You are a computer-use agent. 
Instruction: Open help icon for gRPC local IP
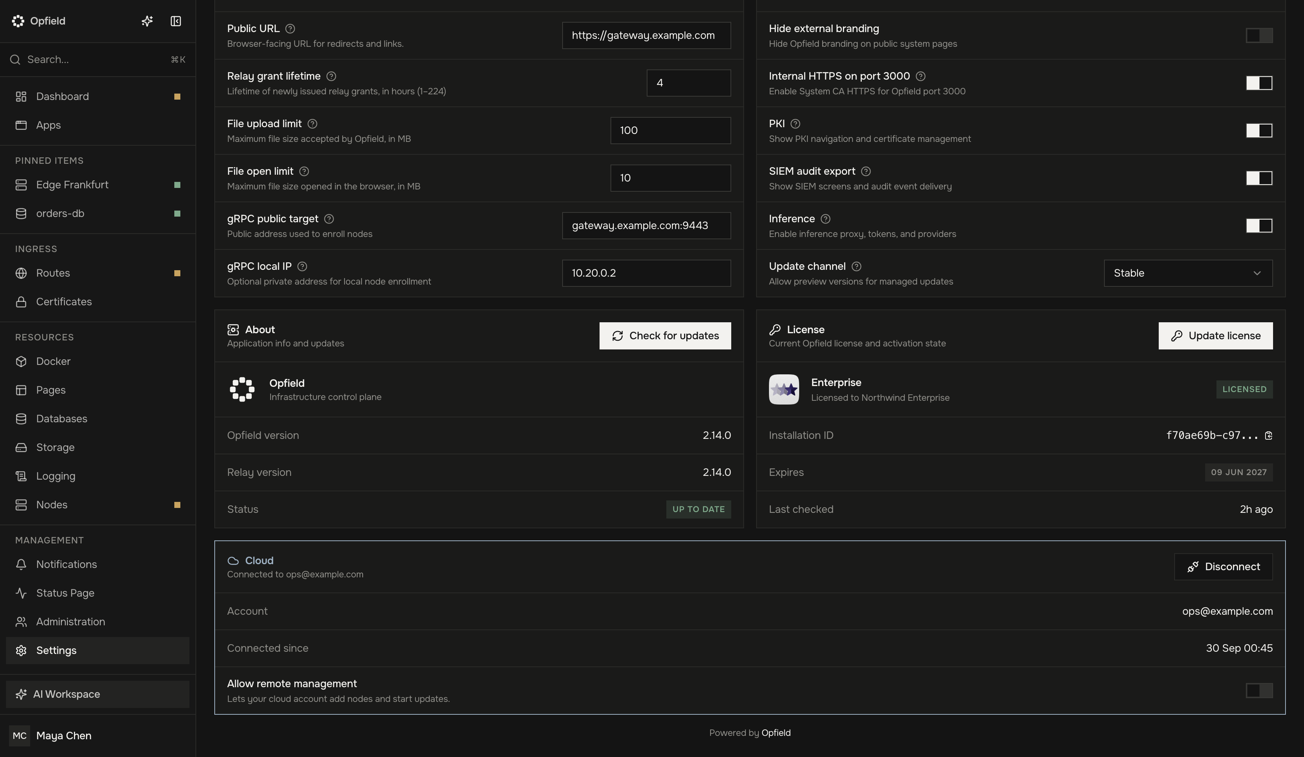point(303,267)
